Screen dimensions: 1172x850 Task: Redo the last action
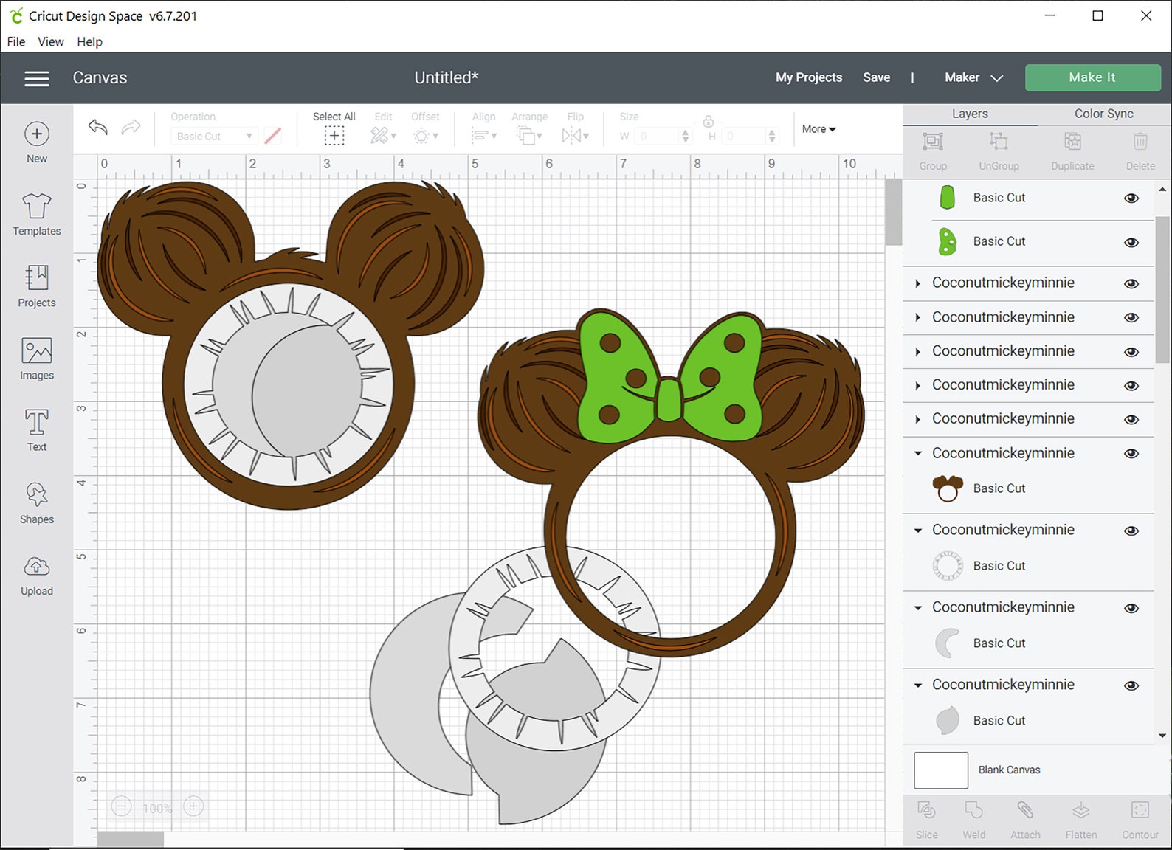[x=131, y=128]
